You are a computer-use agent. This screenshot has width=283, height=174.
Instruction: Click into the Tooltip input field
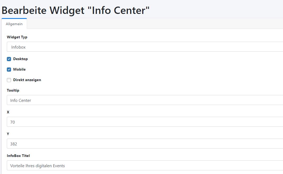pyautogui.click(x=144, y=100)
